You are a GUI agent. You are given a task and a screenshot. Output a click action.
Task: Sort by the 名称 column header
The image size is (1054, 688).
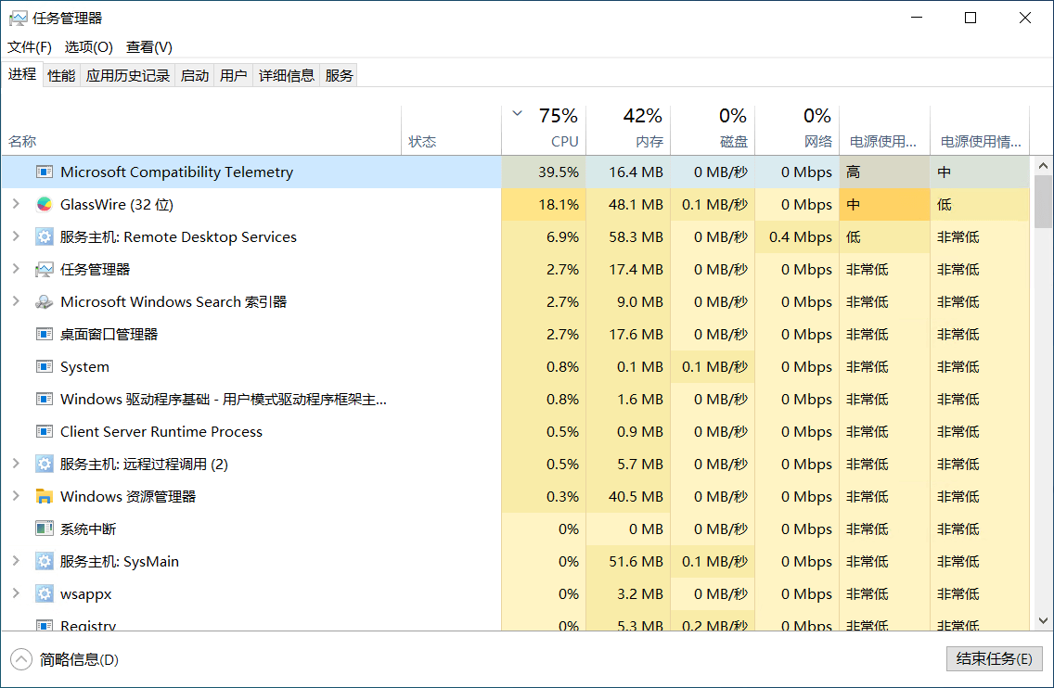pos(201,131)
